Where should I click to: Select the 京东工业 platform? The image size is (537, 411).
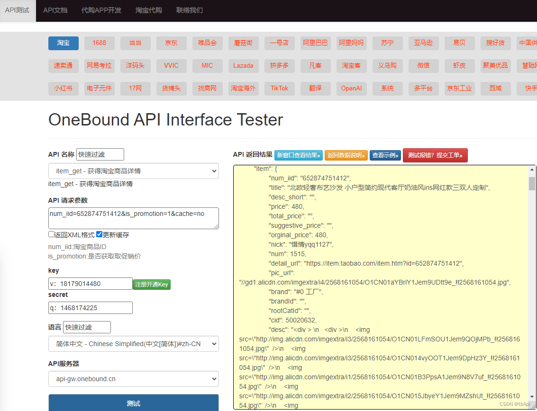[460, 89]
